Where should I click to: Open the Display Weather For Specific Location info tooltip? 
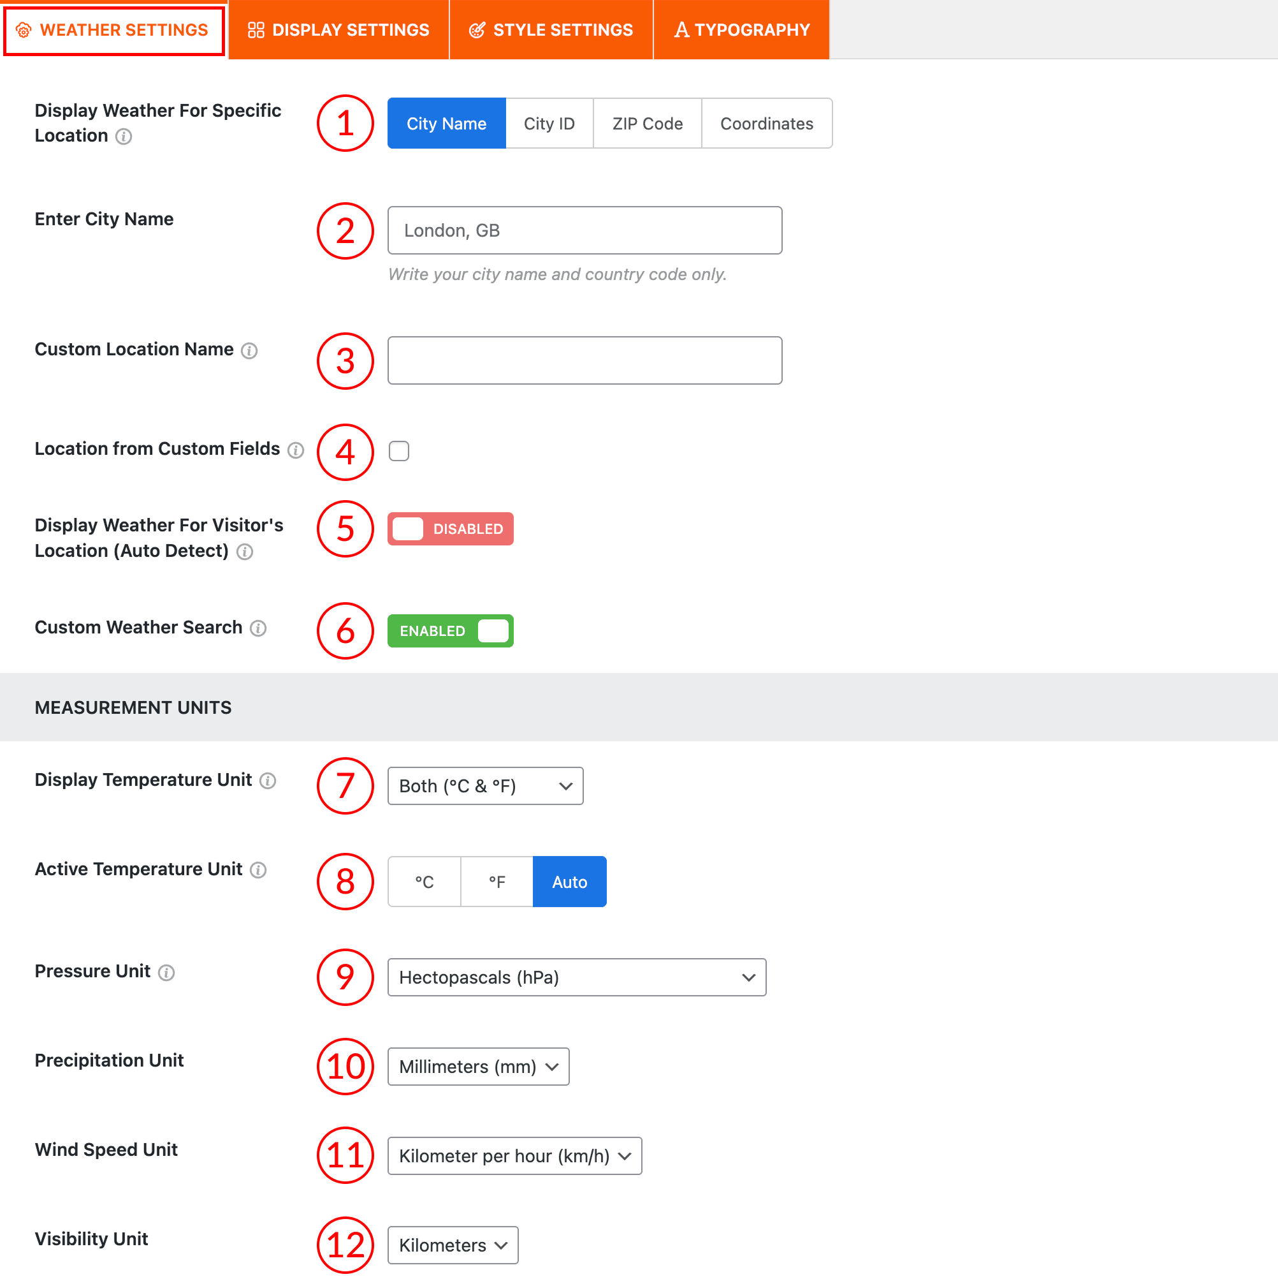tap(122, 137)
